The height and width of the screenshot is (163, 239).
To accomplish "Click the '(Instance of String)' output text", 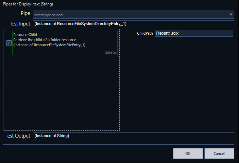I will pyautogui.click(x=52, y=136).
